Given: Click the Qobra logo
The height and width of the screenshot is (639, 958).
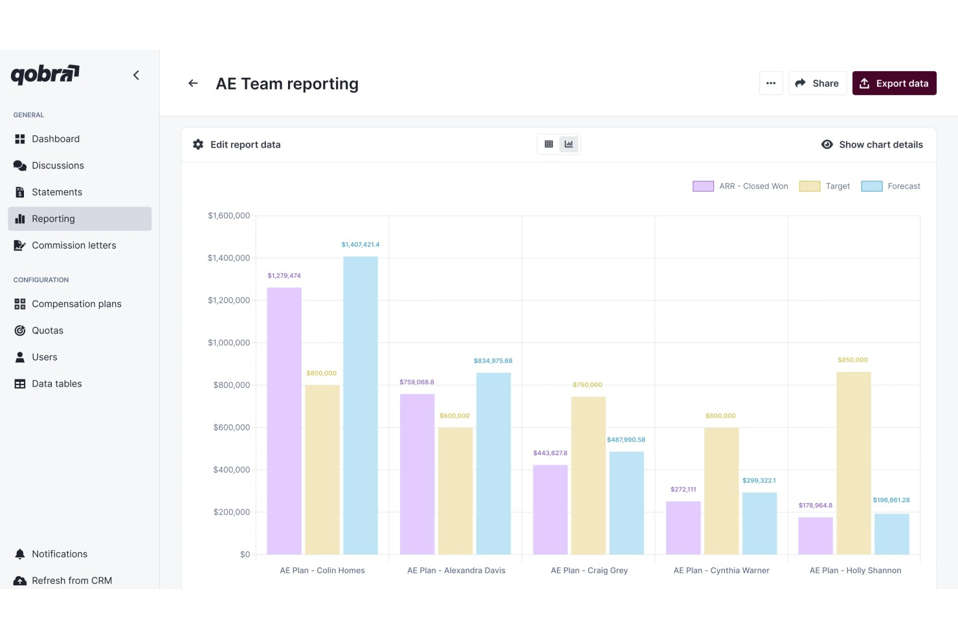Looking at the screenshot, I should tap(45, 74).
